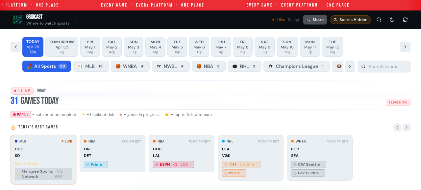Open the ORL vs DET game card
Screen dimensions: 421x190
point(112,153)
